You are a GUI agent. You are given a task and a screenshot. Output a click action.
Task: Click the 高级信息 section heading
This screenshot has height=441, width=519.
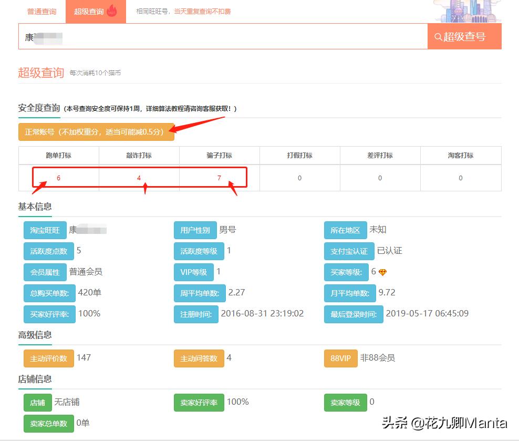[x=35, y=335]
